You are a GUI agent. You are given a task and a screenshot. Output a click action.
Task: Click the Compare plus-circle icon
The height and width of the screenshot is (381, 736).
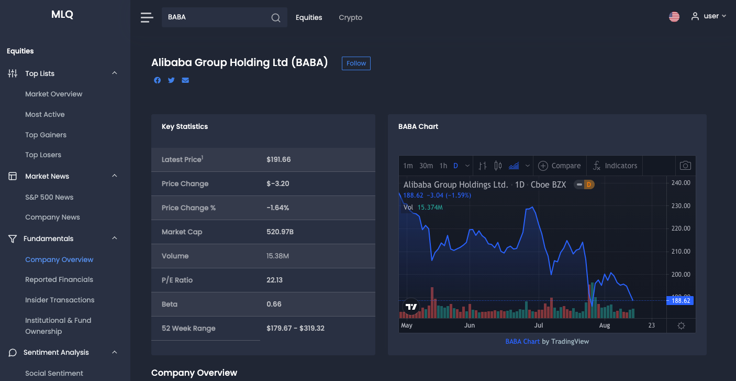pyautogui.click(x=543, y=166)
